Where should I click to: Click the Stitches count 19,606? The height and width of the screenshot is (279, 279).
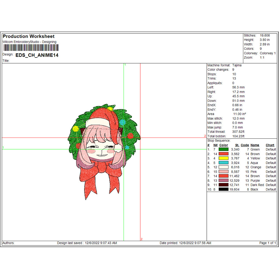[x=265, y=35]
